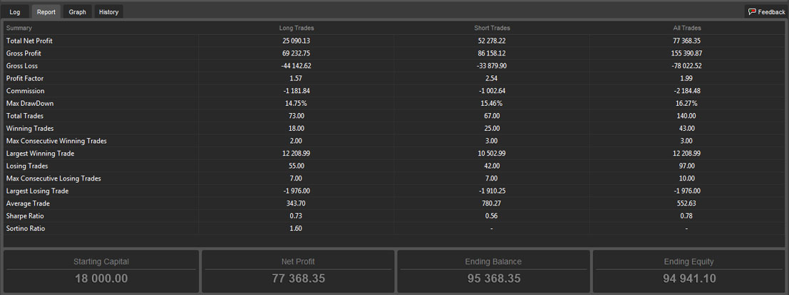
Task: Select the Total Net Profit row
Action: click(x=394, y=41)
